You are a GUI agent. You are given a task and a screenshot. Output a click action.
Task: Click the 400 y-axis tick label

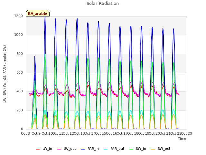tap(20, 91)
